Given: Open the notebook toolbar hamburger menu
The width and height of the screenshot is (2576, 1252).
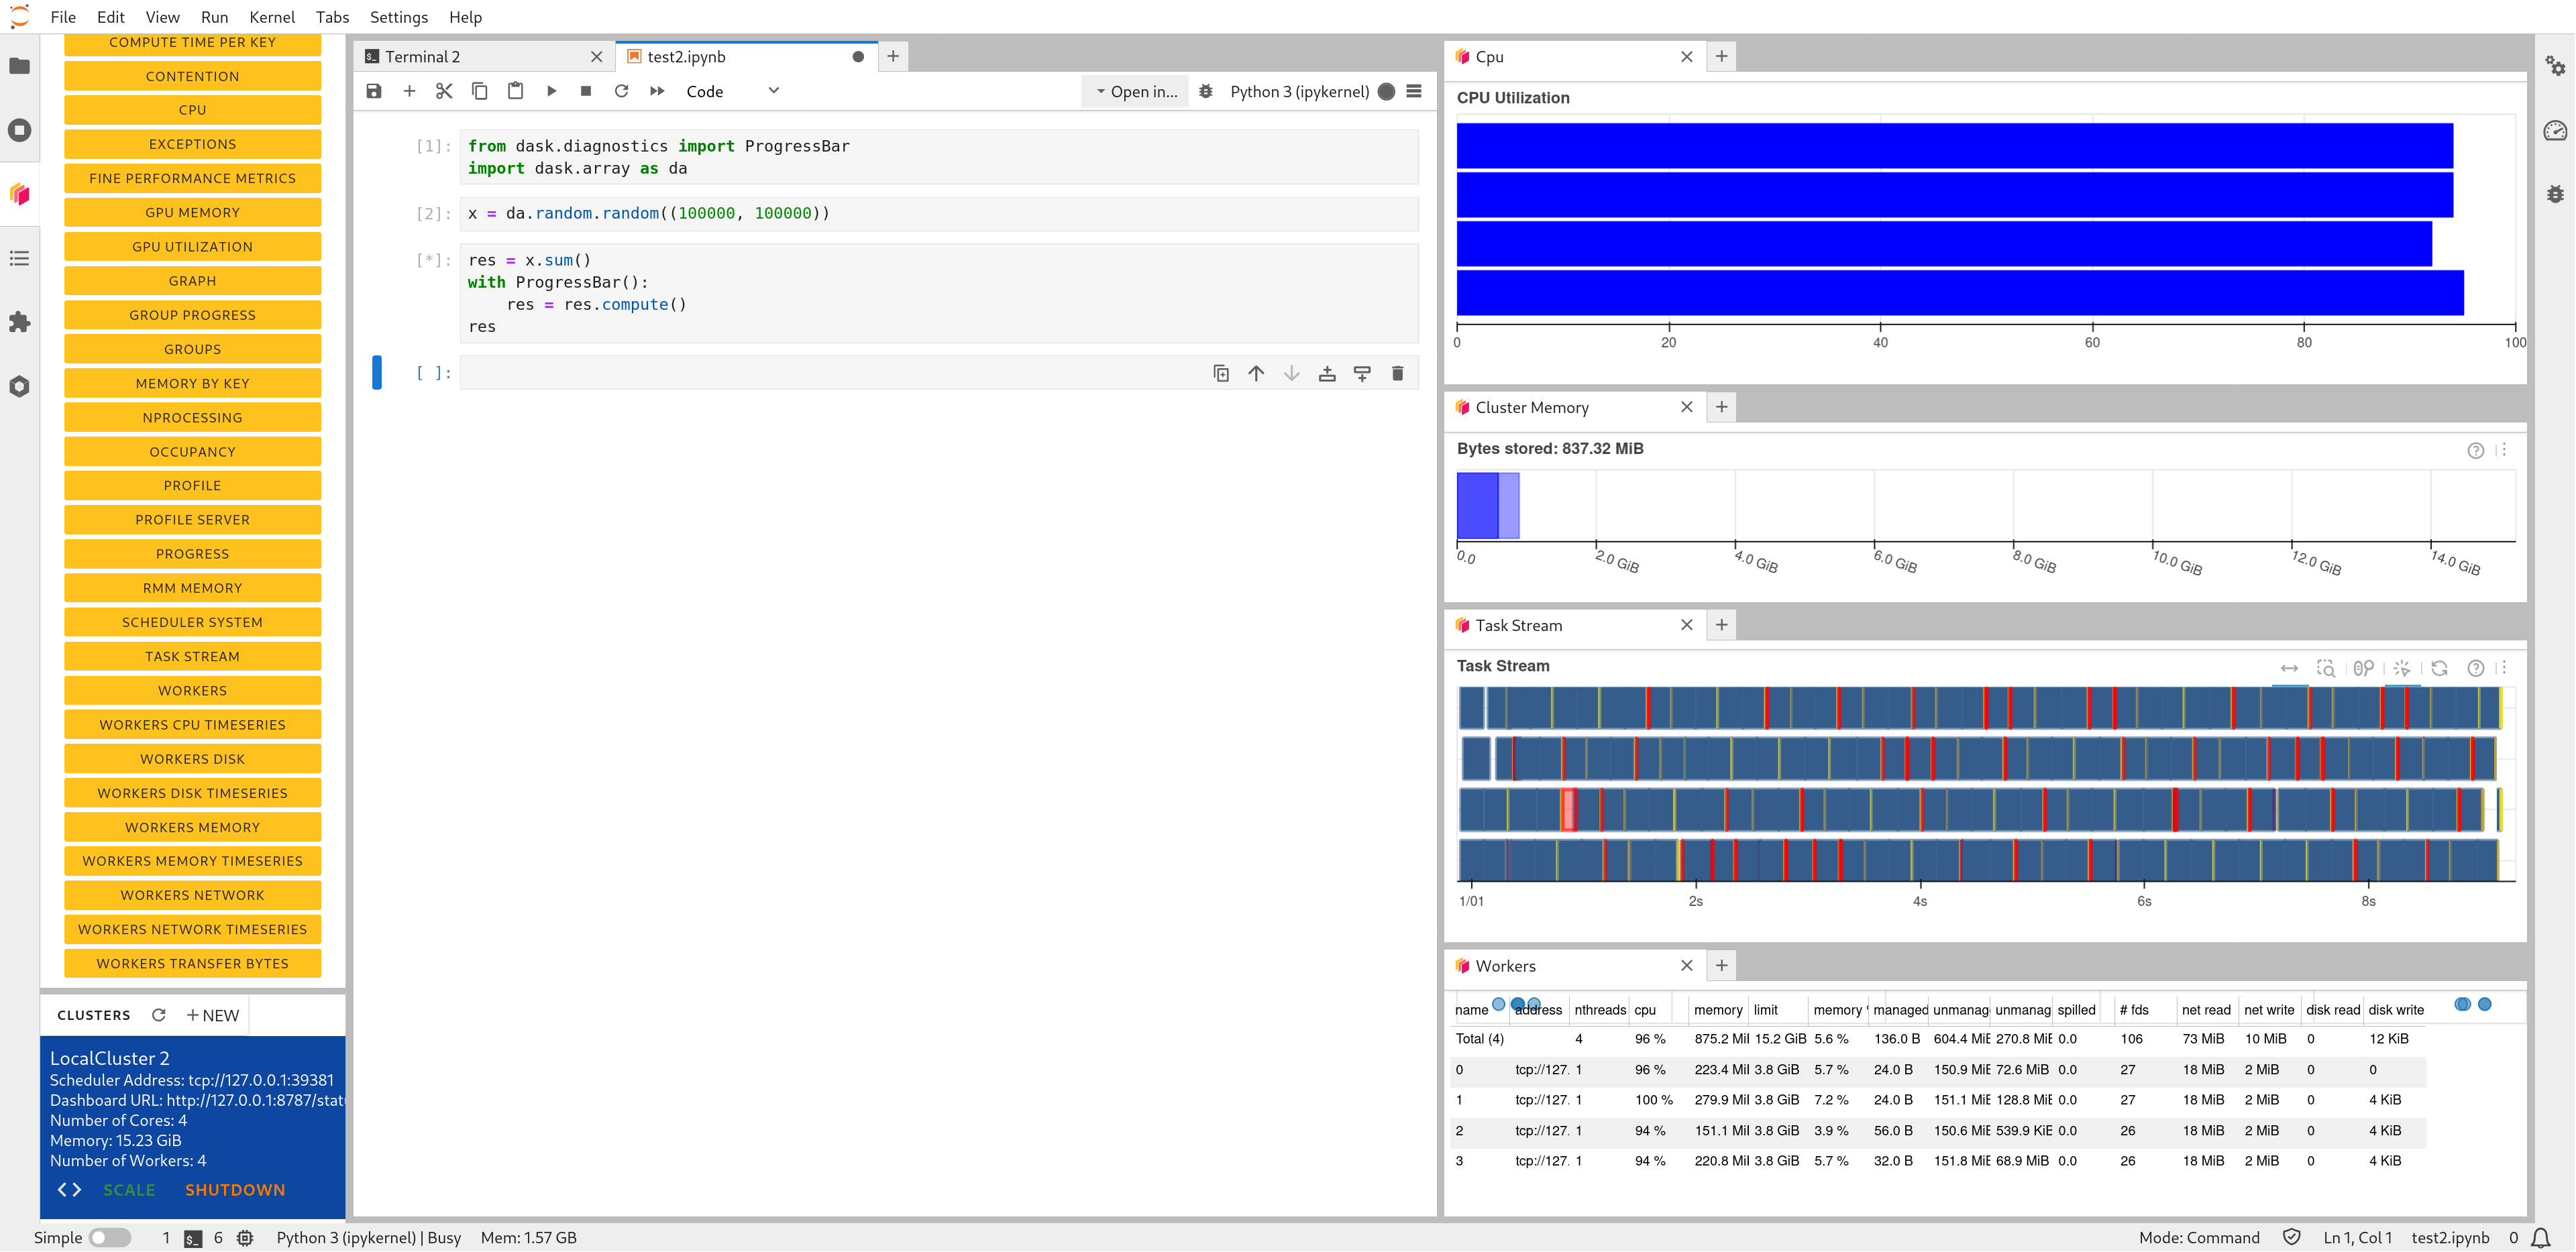Looking at the screenshot, I should coord(1414,91).
